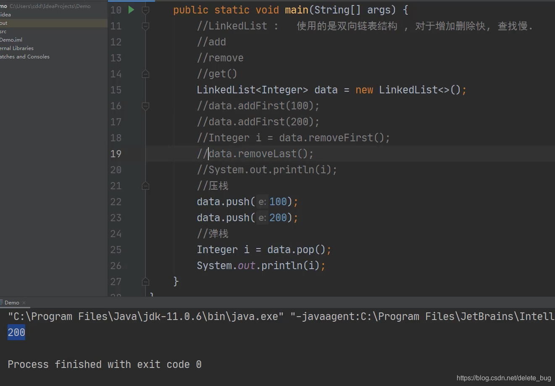
Task: Toggle the fold marker on line 21
Action: click(145, 186)
